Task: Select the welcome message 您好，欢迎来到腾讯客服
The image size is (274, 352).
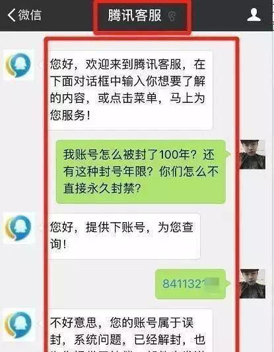Action: (130, 90)
